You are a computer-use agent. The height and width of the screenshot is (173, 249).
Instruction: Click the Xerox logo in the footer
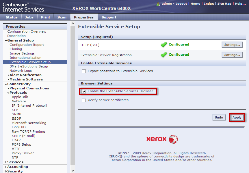point(162,139)
